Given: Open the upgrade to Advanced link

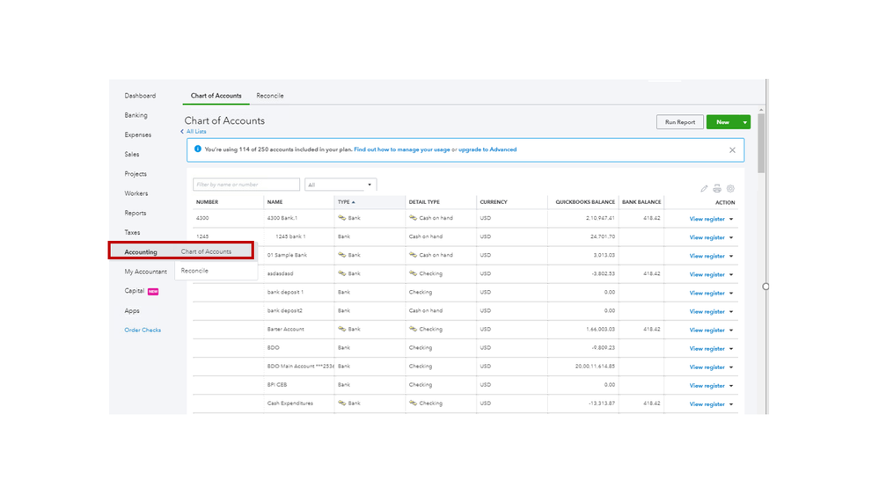Looking at the screenshot, I should pyautogui.click(x=487, y=149).
